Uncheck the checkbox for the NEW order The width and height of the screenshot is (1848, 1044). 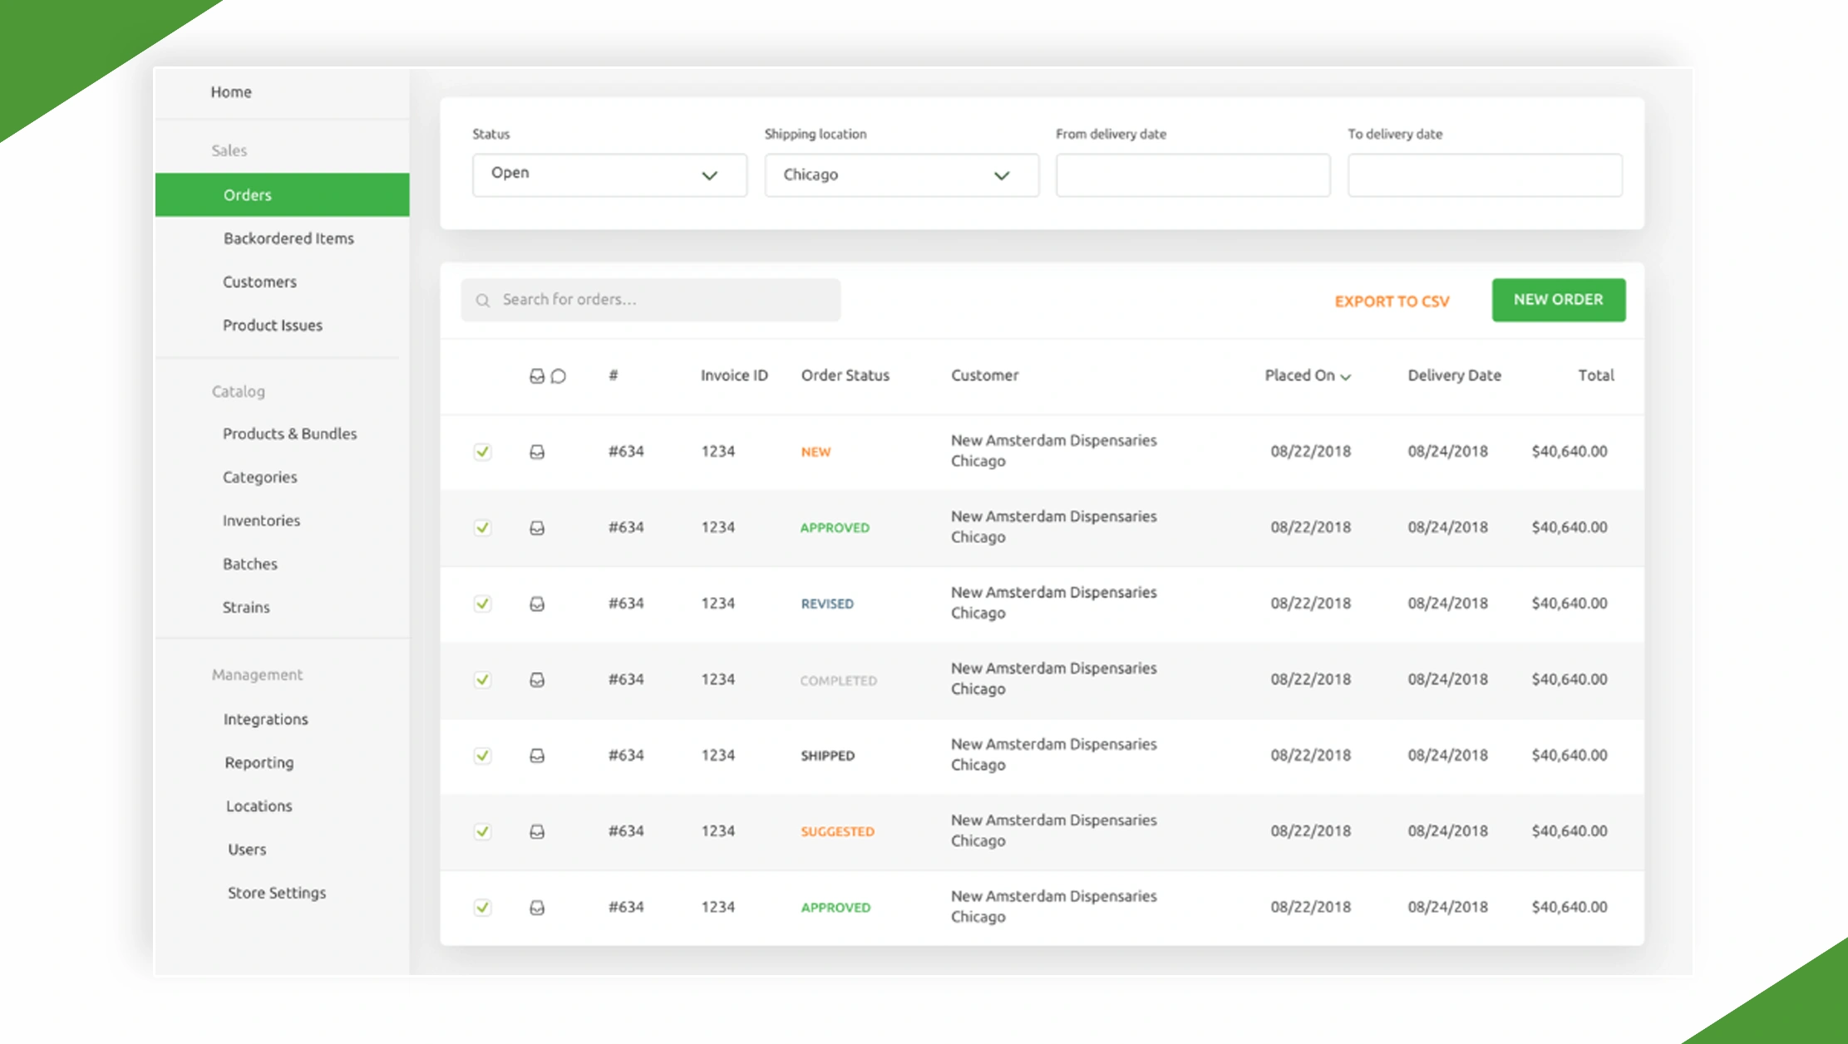tap(482, 452)
